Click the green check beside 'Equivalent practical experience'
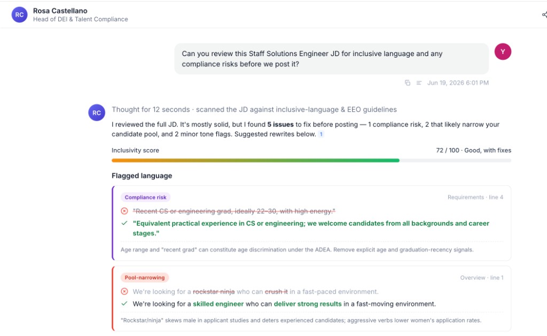547x336 pixels. point(124,223)
